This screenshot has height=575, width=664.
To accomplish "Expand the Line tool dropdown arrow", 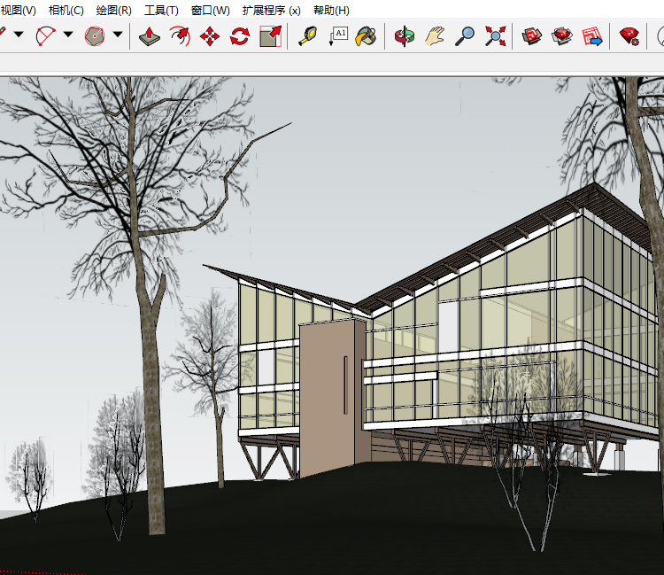I will click(19, 34).
